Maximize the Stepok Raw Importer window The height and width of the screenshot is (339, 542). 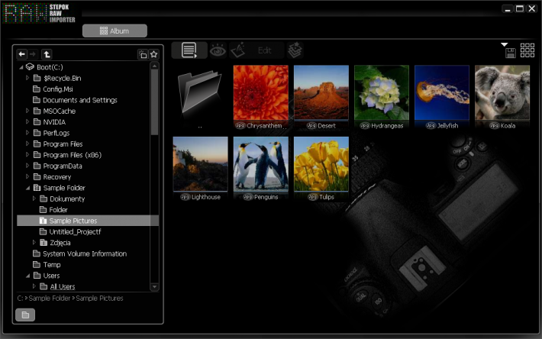[520, 8]
